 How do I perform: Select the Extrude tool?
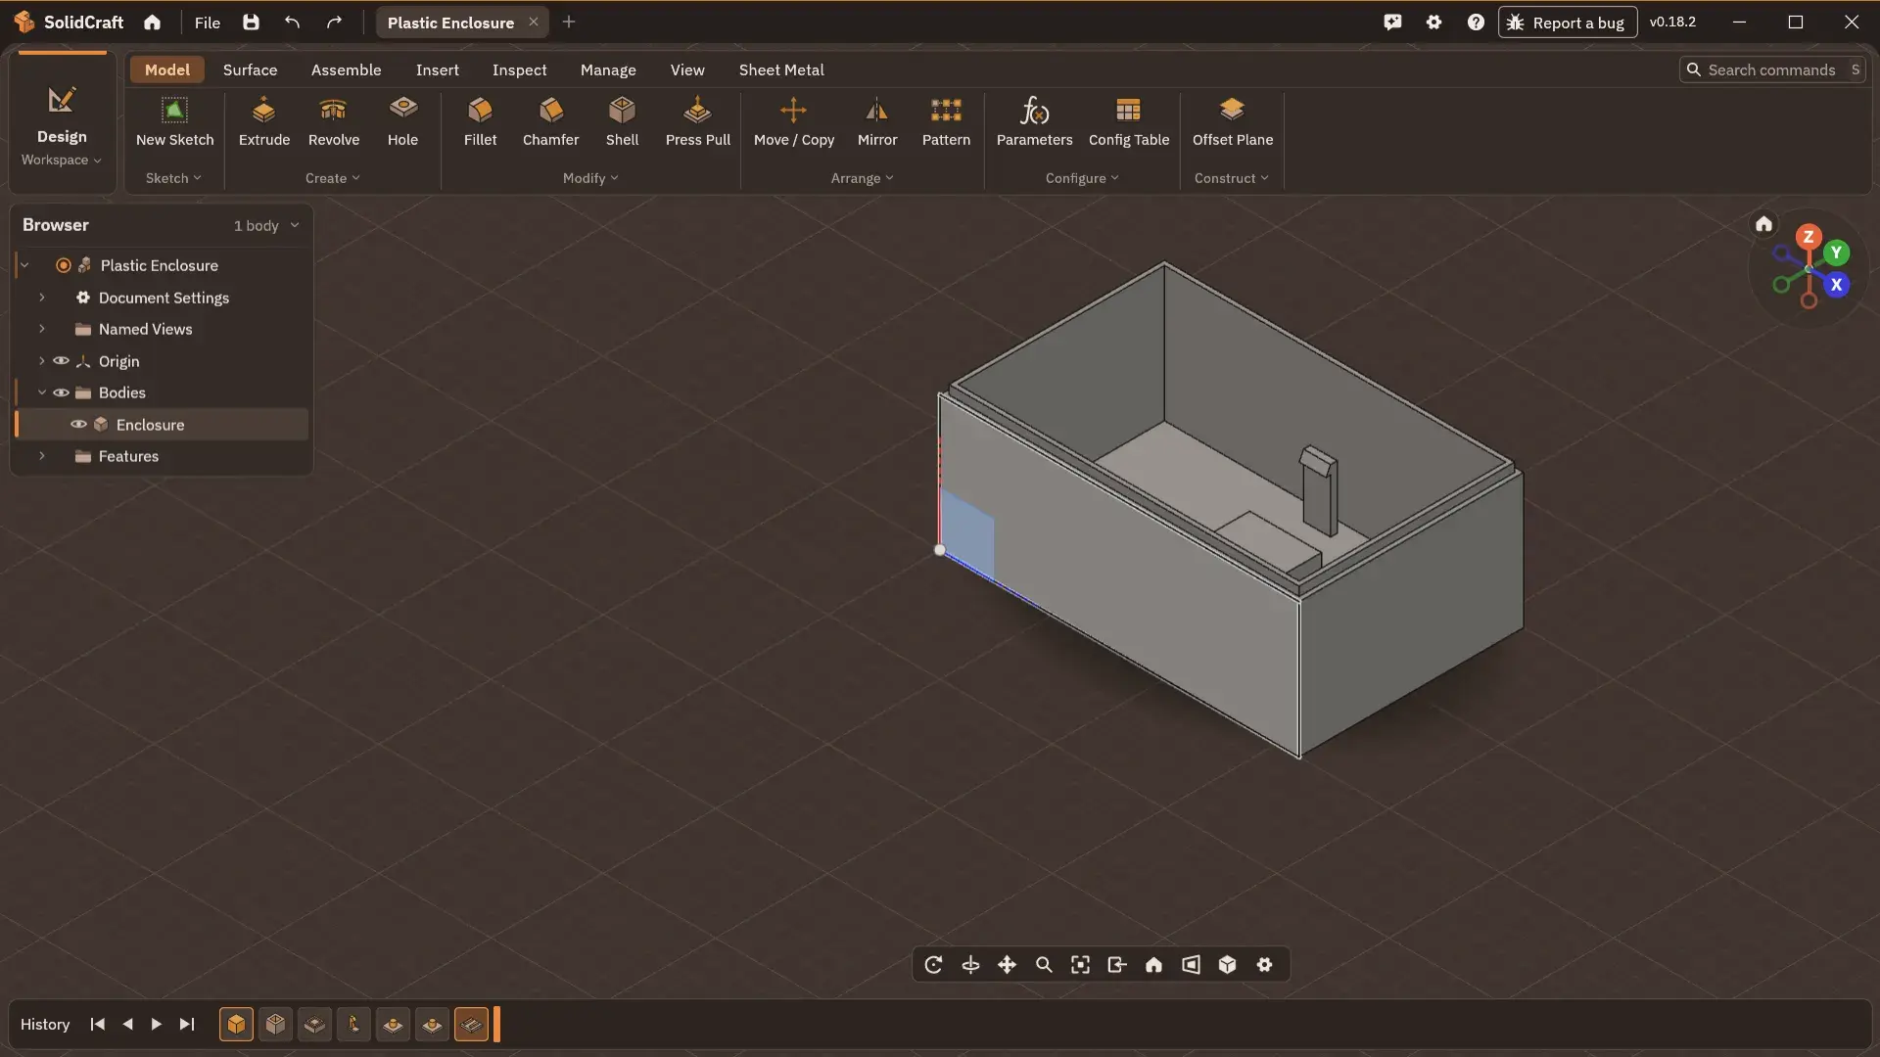(263, 121)
